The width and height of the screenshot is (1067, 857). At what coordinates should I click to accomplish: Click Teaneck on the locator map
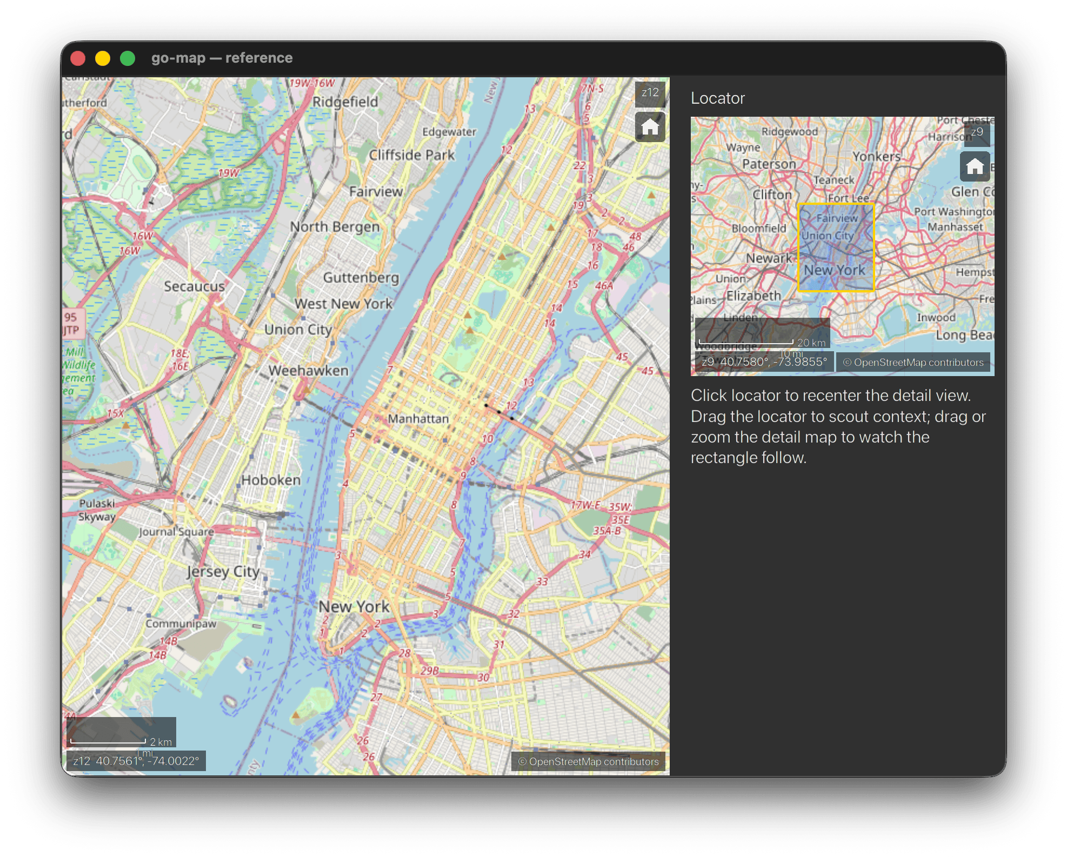834,180
